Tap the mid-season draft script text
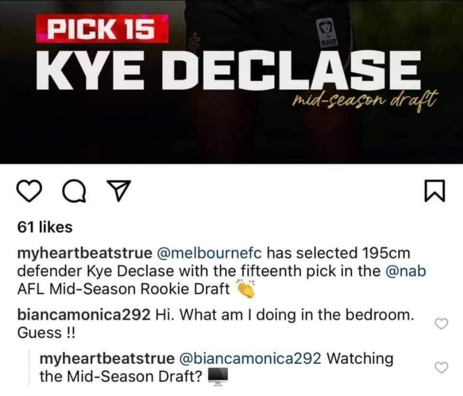463x396 pixels. pos(363,100)
